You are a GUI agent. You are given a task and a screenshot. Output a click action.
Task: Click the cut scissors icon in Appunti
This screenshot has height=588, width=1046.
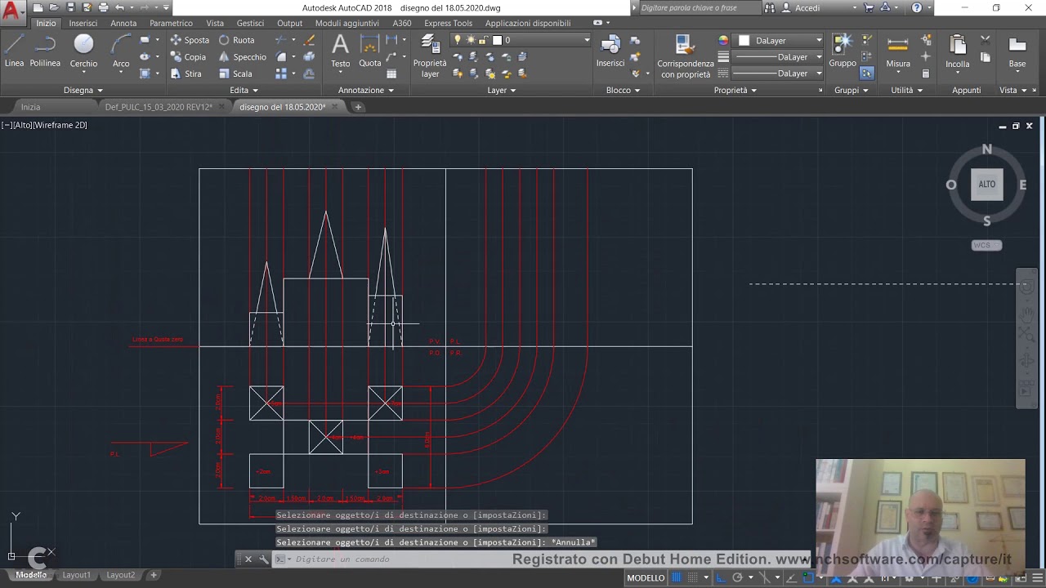(x=986, y=39)
